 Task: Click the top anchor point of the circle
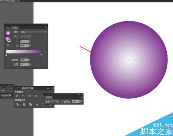coord(129,21)
